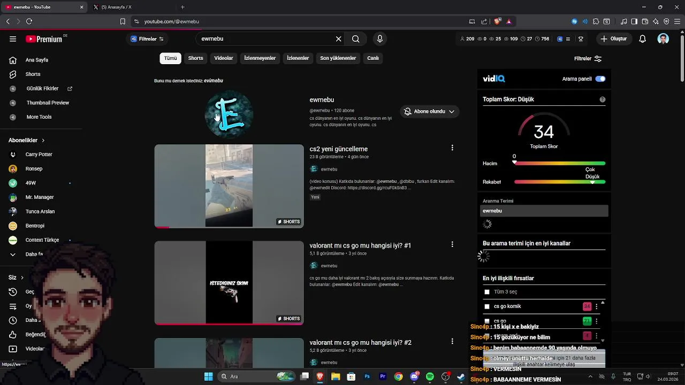Expand the Abonelikler section chevron

coord(43,140)
